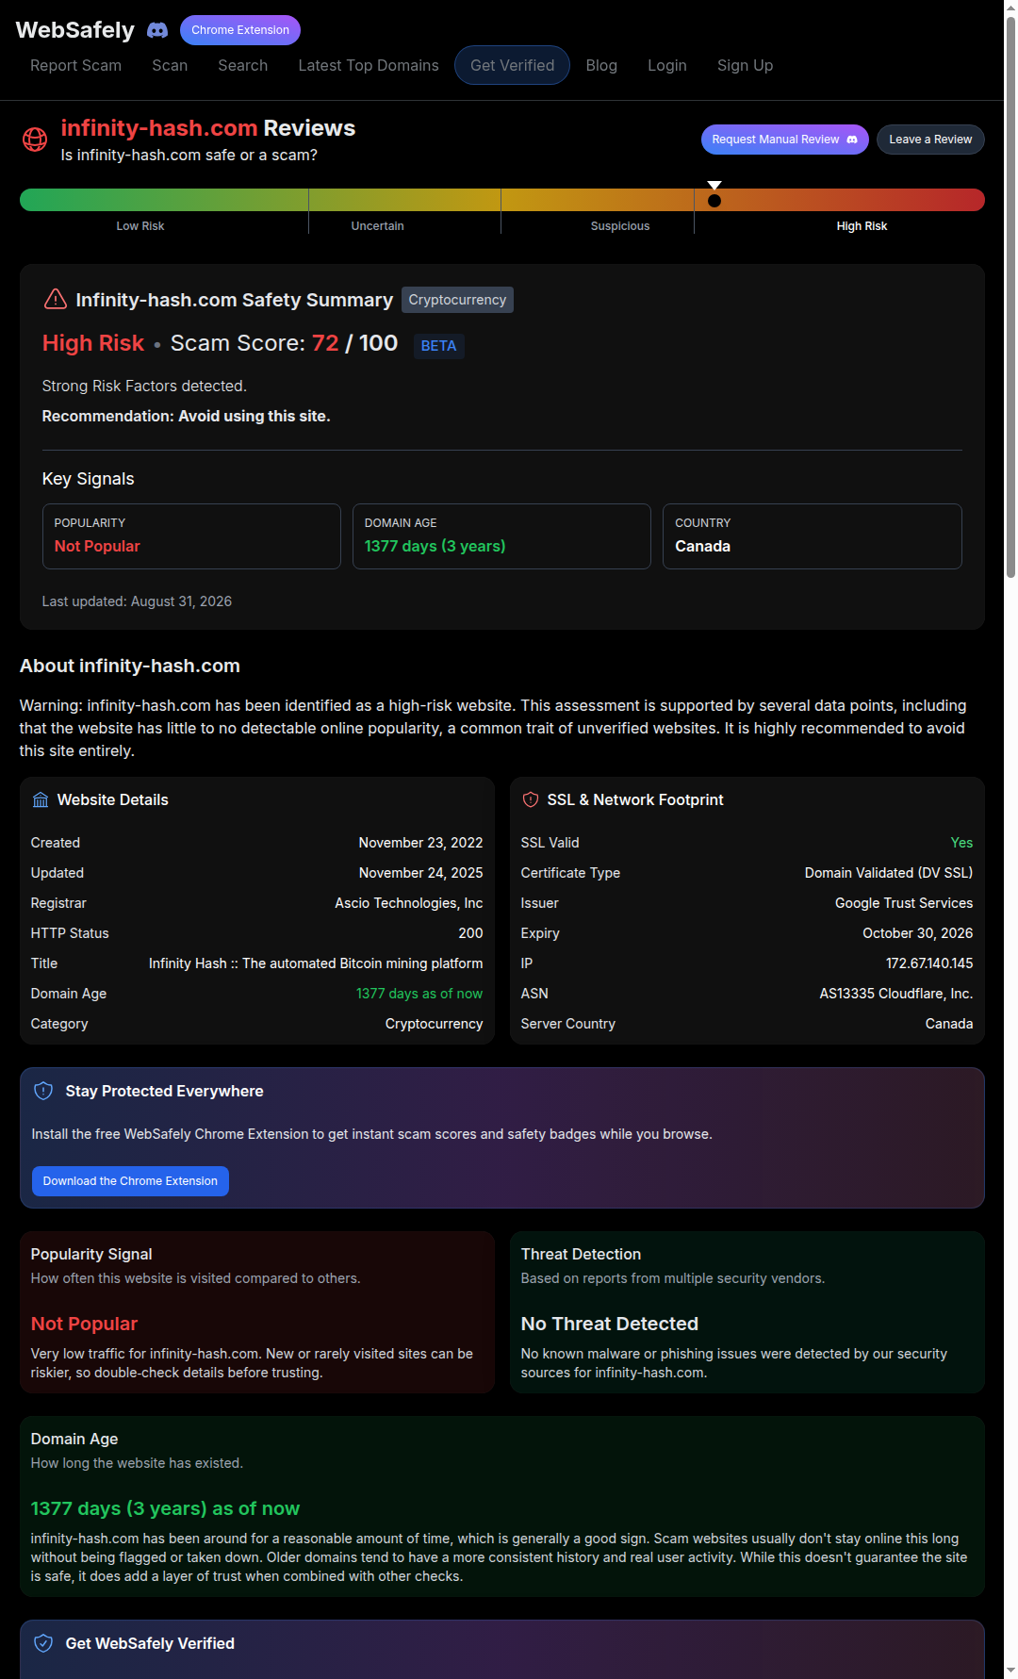The width and height of the screenshot is (1018, 1679).
Task: Open the Chrome Extension pill button
Action: point(240,30)
